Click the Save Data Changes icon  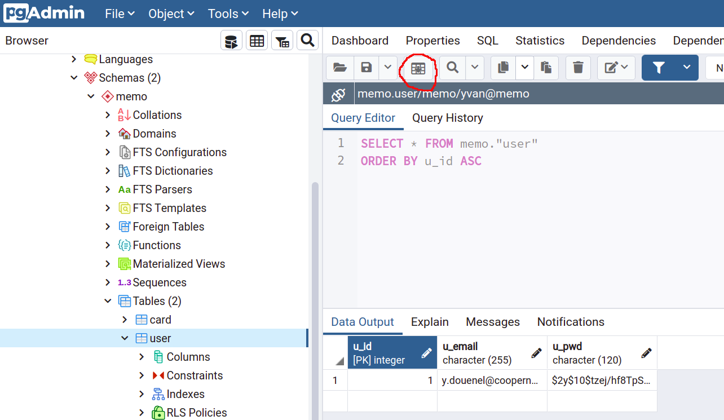pos(418,68)
